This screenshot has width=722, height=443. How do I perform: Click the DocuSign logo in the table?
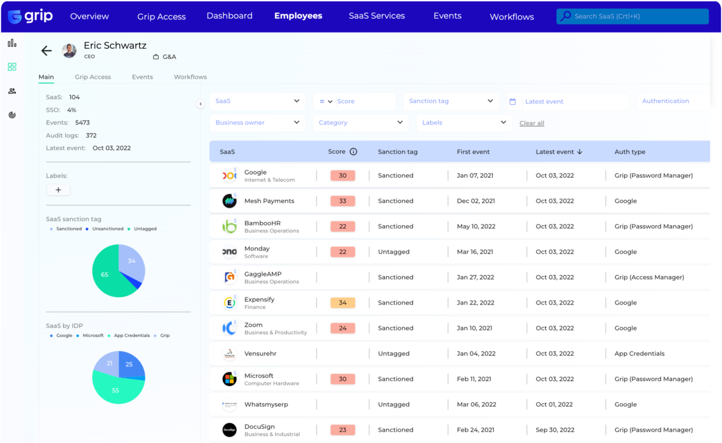click(229, 430)
